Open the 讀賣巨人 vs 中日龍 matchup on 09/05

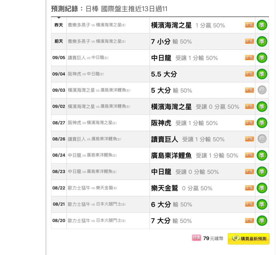(86, 58)
